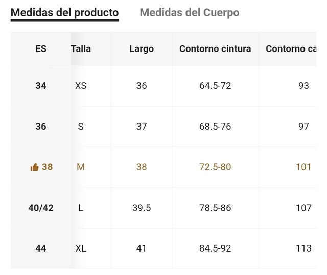Click the 39.5 largo value
Image resolution: width=327 pixels, height=275 pixels.
point(142,208)
